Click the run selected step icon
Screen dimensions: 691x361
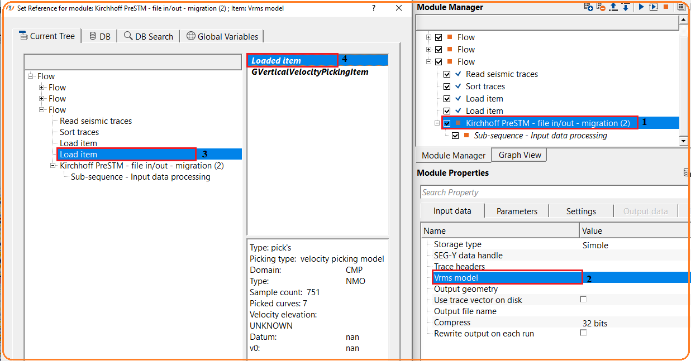coord(652,7)
